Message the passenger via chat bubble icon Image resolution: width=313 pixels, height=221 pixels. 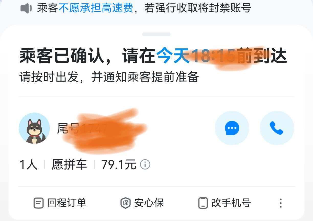(232, 128)
